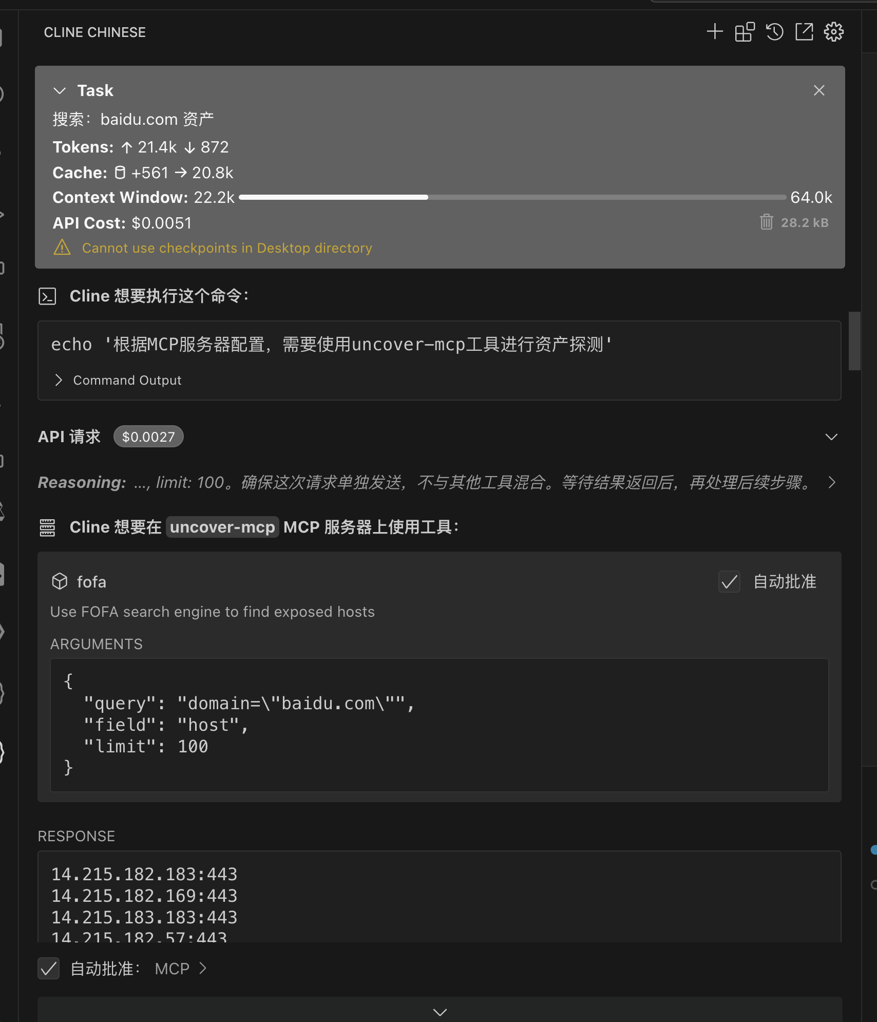Screen dimensions: 877x1022
Task: Select the fofa tool package icon
Action: point(60,581)
